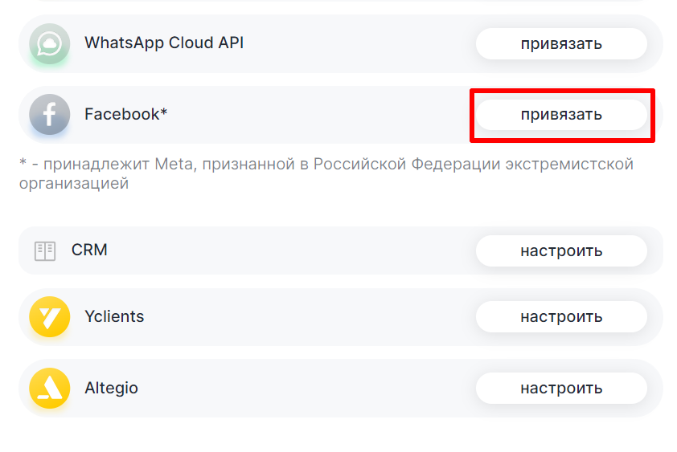Click the word экстремистской in the footnote

[x=569, y=165]
